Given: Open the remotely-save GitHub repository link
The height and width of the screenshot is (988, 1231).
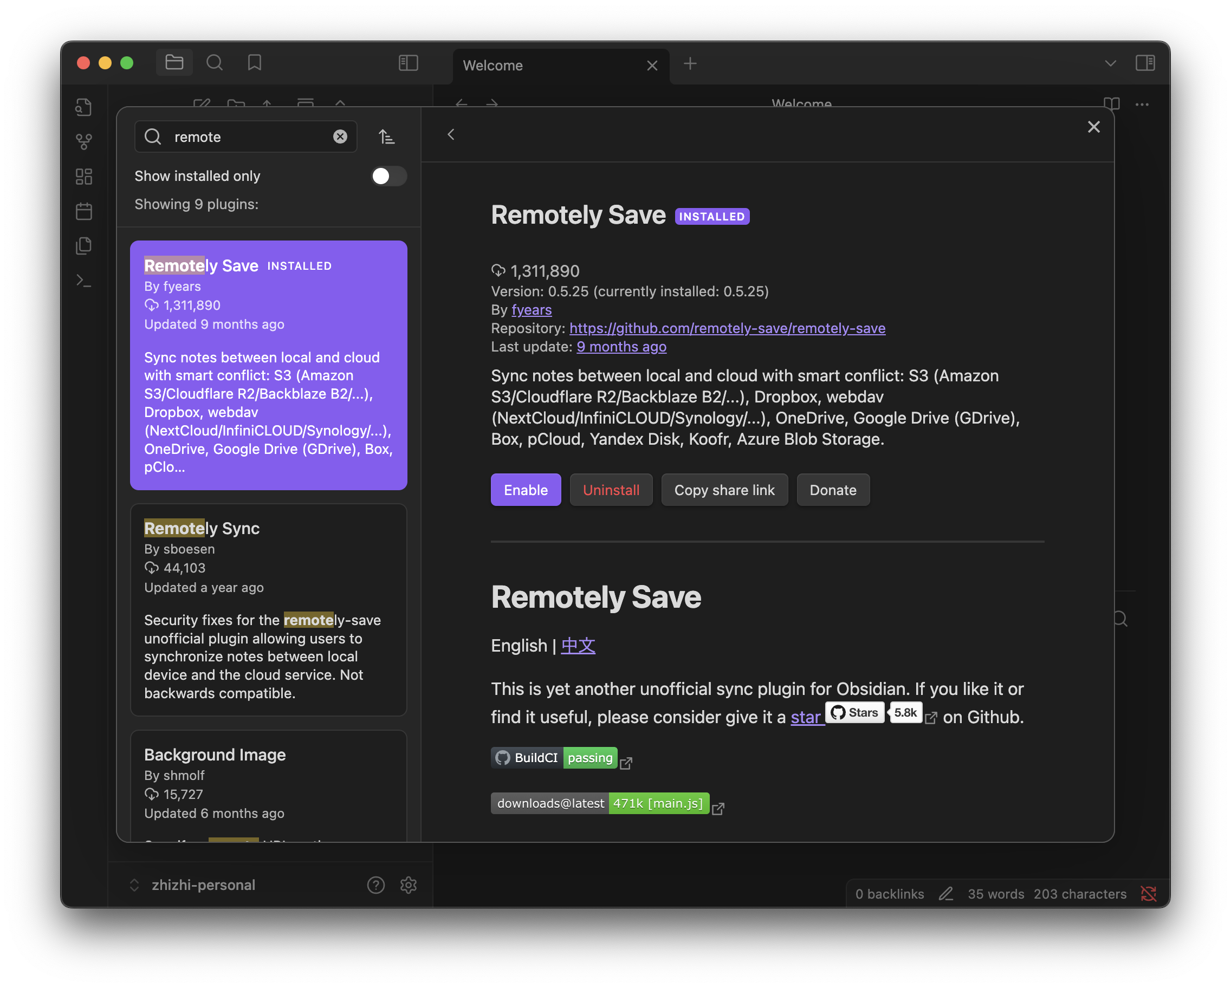Looking at the screenshot, I should pyautogui.click(x=727, y=328).
